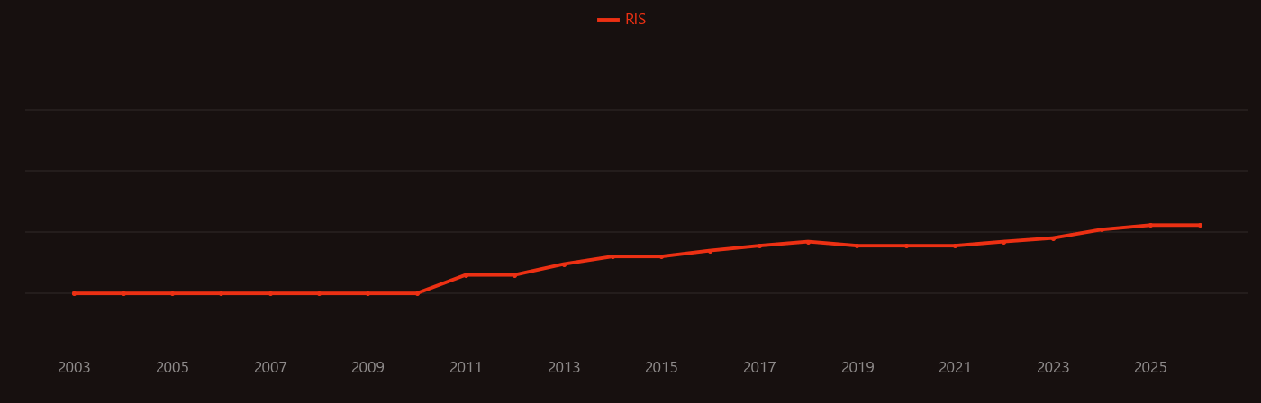The height and width of the screenshot is (403, 1261).
Task: Select the 2009 x-axis label
Action: 367,368
